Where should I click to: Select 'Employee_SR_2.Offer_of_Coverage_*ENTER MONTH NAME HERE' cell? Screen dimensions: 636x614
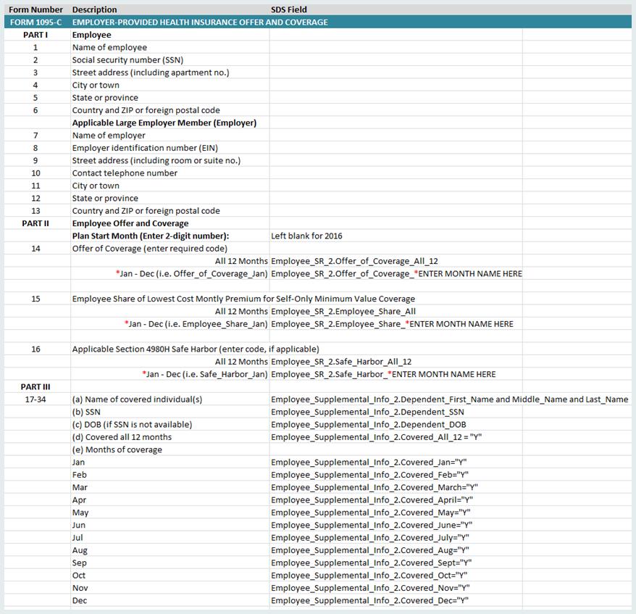click(x=397, y=273)
